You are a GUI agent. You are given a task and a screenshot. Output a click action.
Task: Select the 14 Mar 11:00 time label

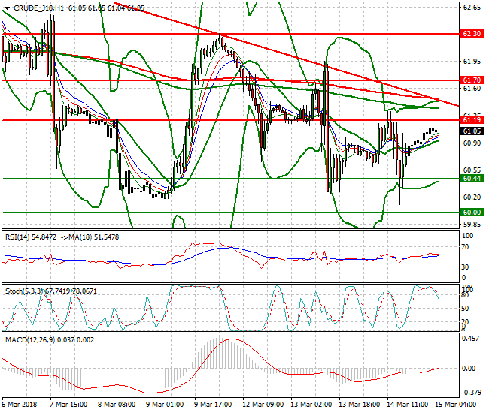407,405
